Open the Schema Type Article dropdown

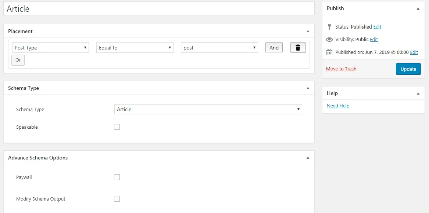click(x=208, y=109)
